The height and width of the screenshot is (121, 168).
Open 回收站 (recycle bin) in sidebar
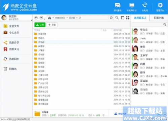coord(10,69)
